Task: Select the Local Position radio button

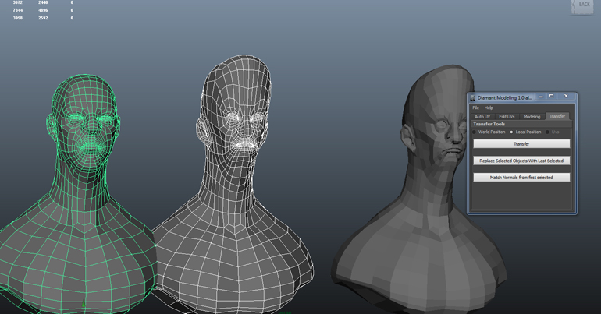Action: (x=512, y=132)
